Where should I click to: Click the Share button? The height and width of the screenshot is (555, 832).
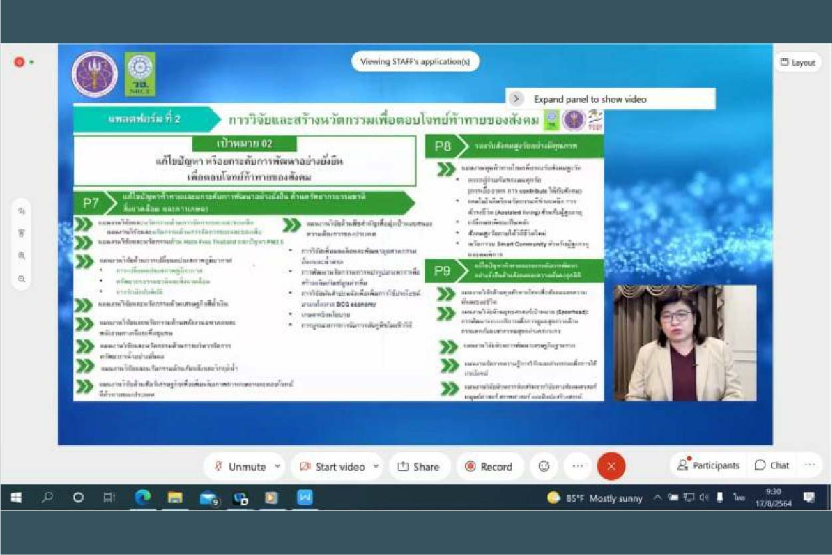tap(419, 466)
